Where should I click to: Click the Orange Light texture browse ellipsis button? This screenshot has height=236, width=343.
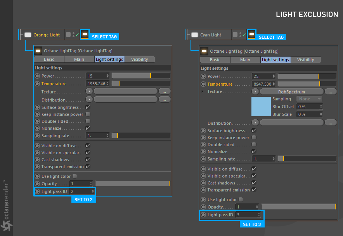coord(164,92)
